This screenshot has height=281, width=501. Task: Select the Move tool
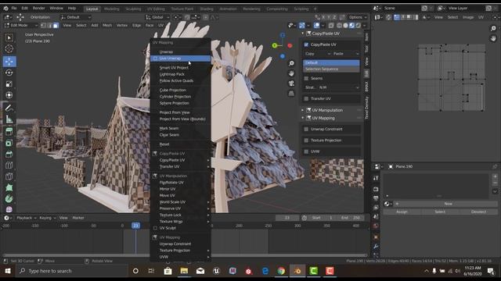coord(9,62)
